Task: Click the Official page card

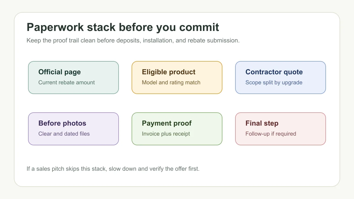Action: click(73, 78)
